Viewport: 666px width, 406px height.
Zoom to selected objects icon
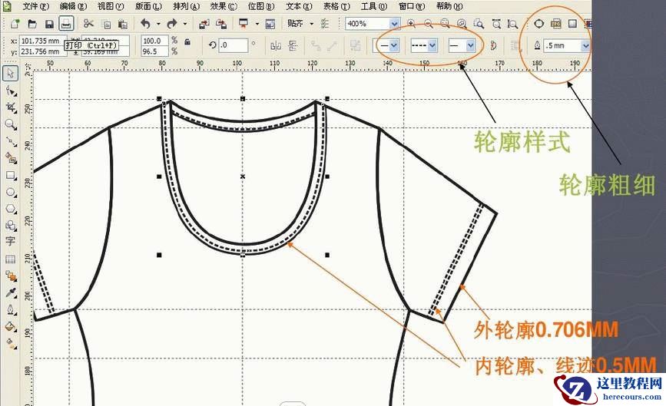(x=445, y=24)
